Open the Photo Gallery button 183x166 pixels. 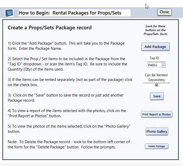point(157,132)
